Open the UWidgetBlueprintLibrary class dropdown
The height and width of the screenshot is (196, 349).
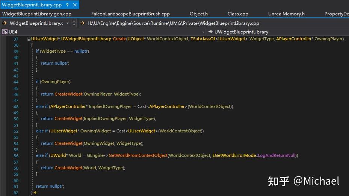[x=241, y=32]
